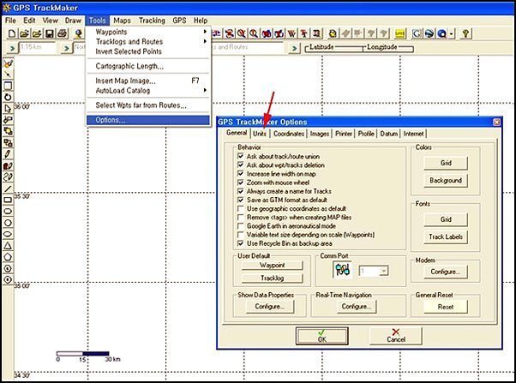Click the green arrow before Latitude field
Image resolution: width=516 pixels, height=383 pixels.
pyautogui.click(x=294, y=48)
